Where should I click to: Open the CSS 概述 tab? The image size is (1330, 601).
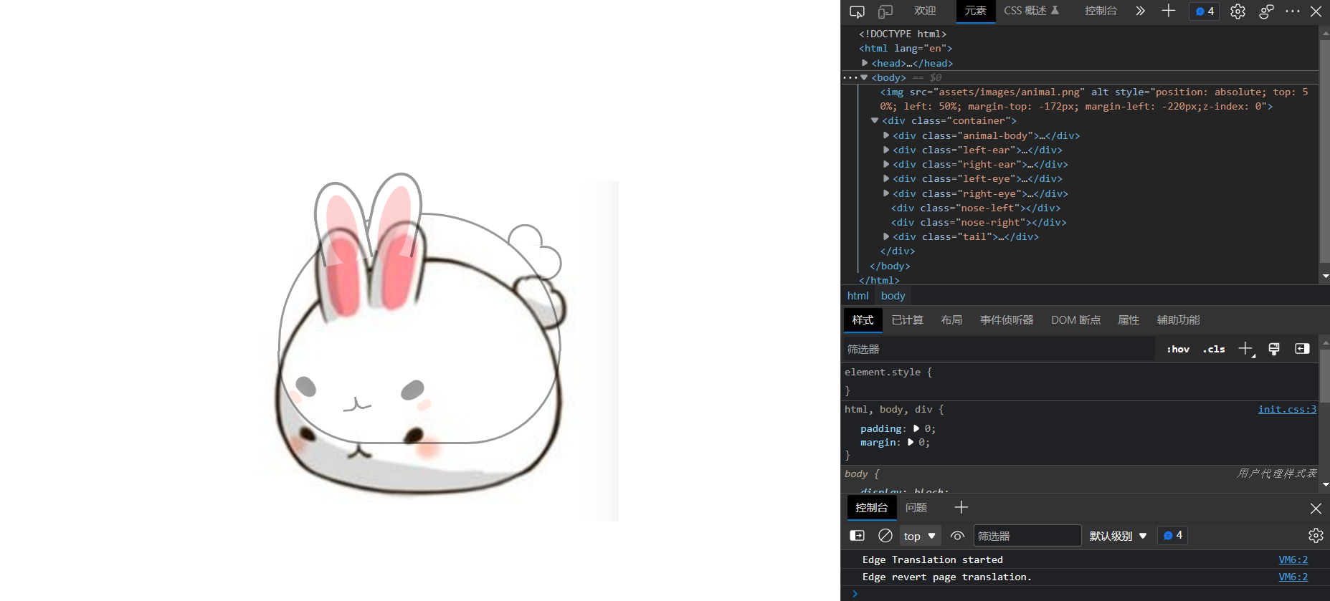(1032, 11)
